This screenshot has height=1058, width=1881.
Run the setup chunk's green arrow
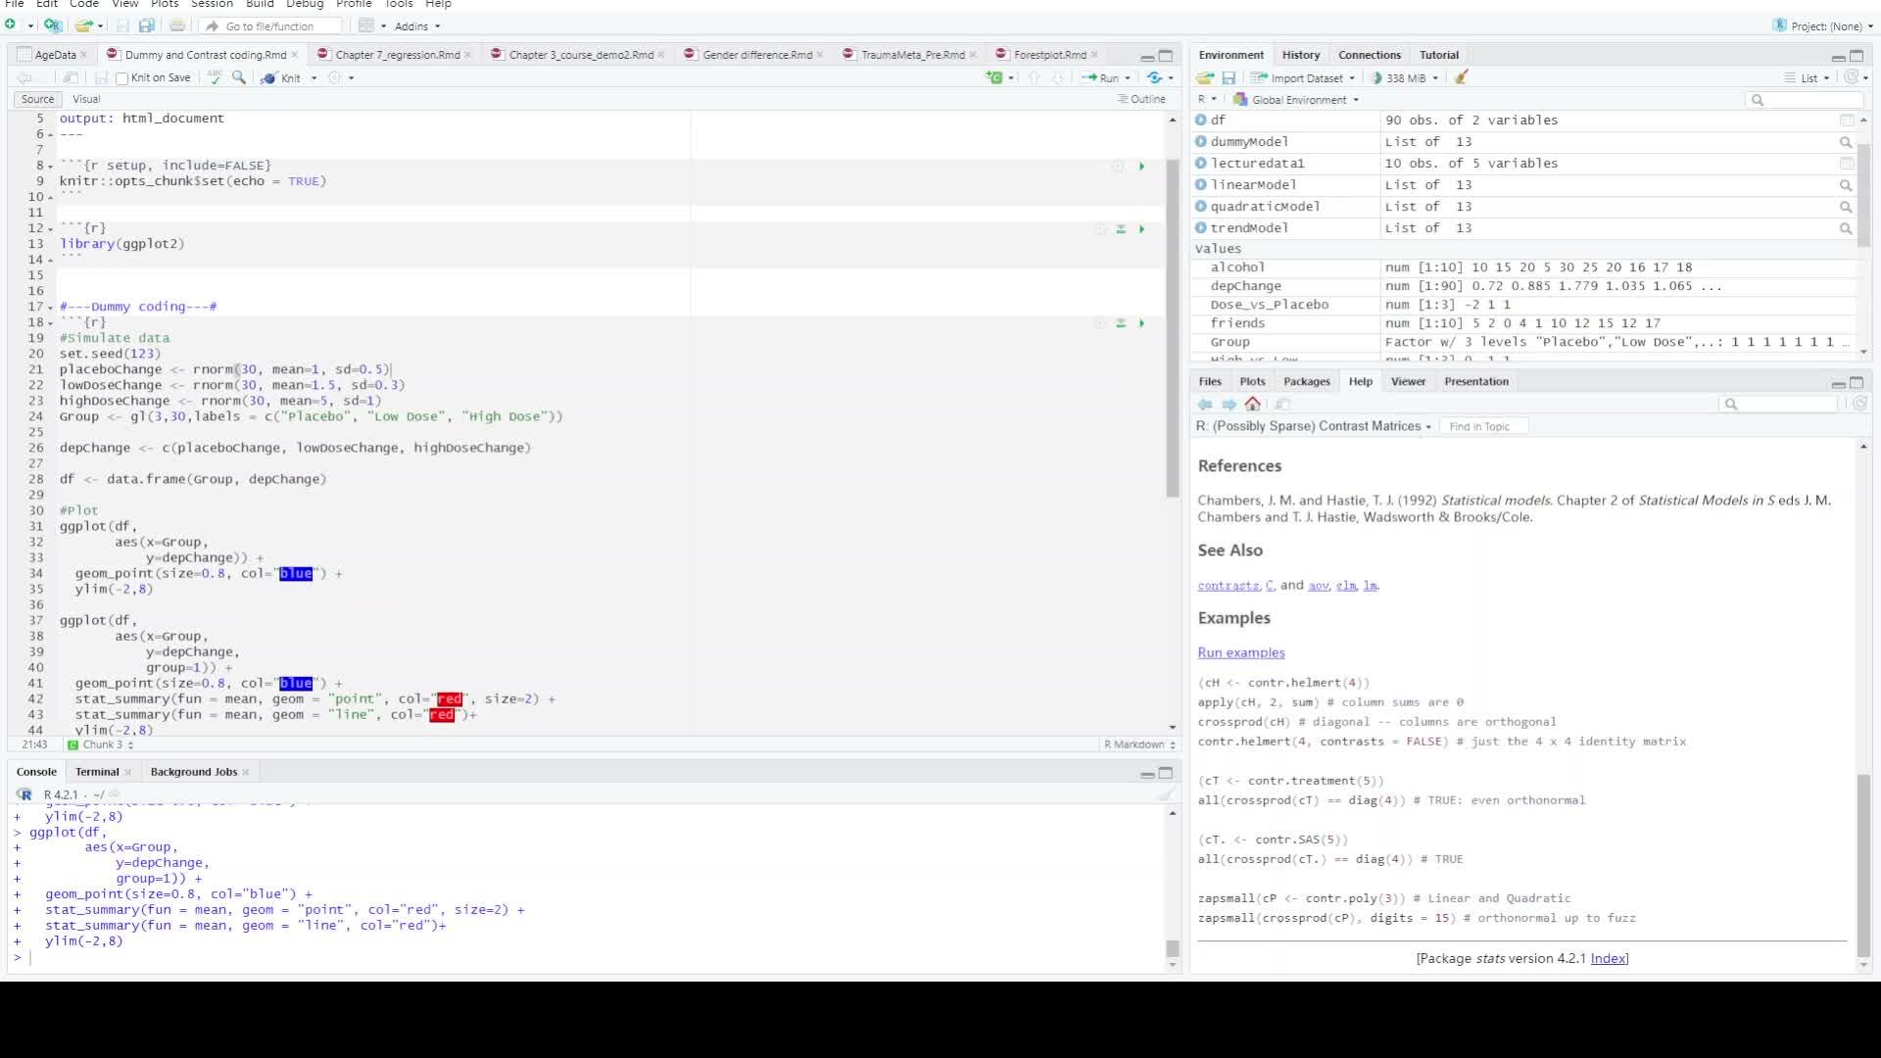point(1141,167)
